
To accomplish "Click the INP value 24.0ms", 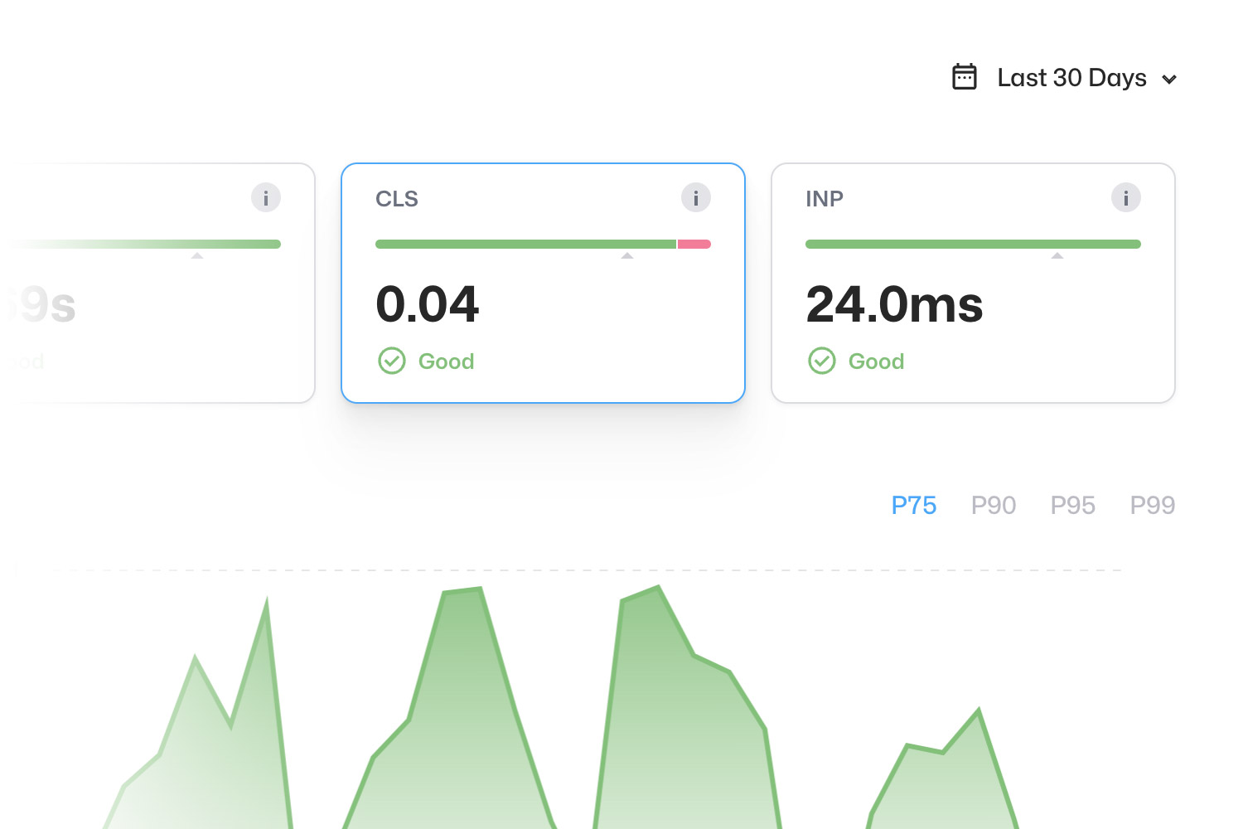I will coord(894,304).
